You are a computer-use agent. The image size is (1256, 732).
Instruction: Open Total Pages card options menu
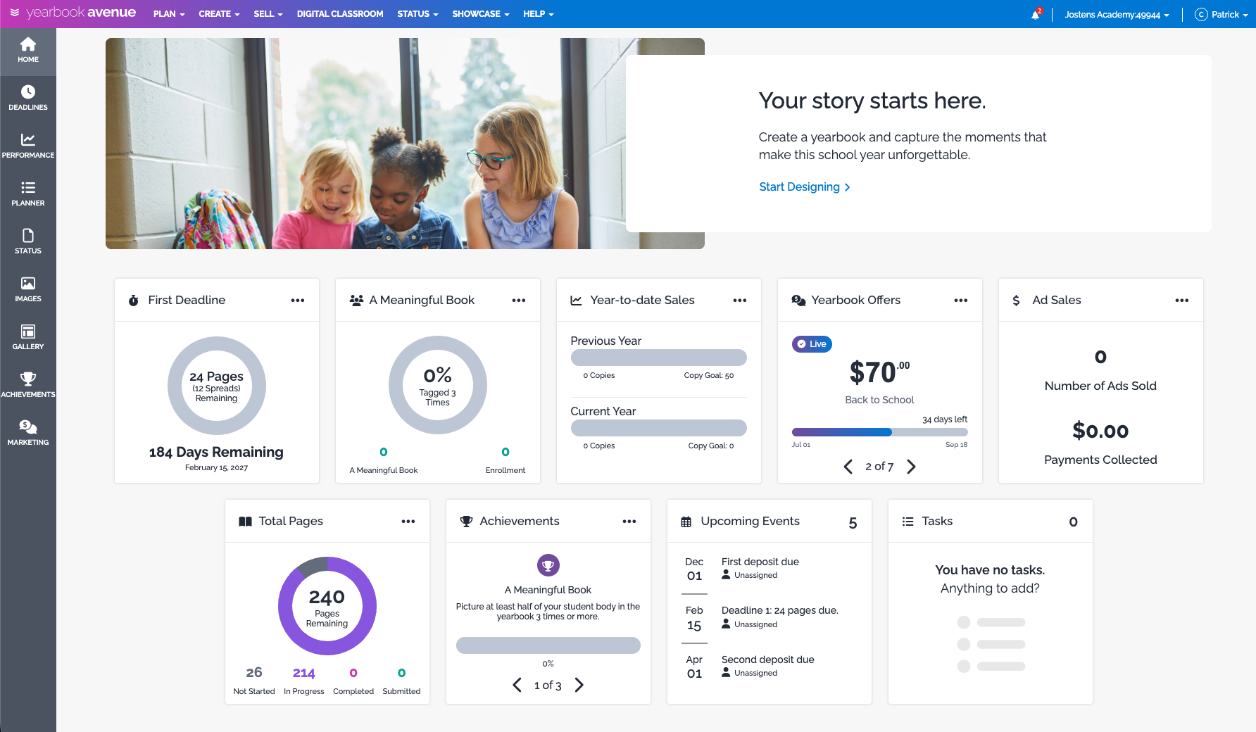[x=408, y=522]
